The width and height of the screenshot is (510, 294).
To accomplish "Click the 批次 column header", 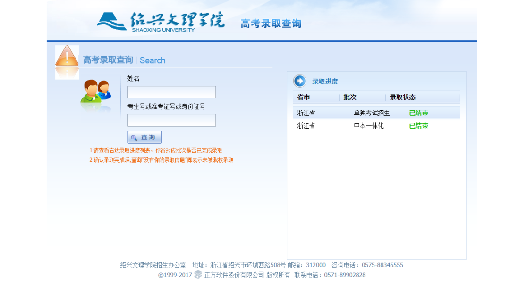I will click(x=350, y=98).
